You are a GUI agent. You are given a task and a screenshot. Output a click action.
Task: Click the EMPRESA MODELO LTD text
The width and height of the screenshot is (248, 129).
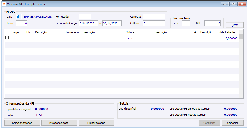pos(38,17)
